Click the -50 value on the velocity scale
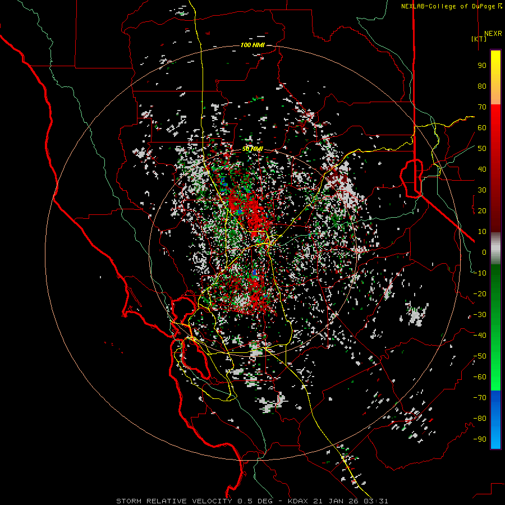Image resolution: width=505 pixels, height=505 pixels. [x=480, y=356]
